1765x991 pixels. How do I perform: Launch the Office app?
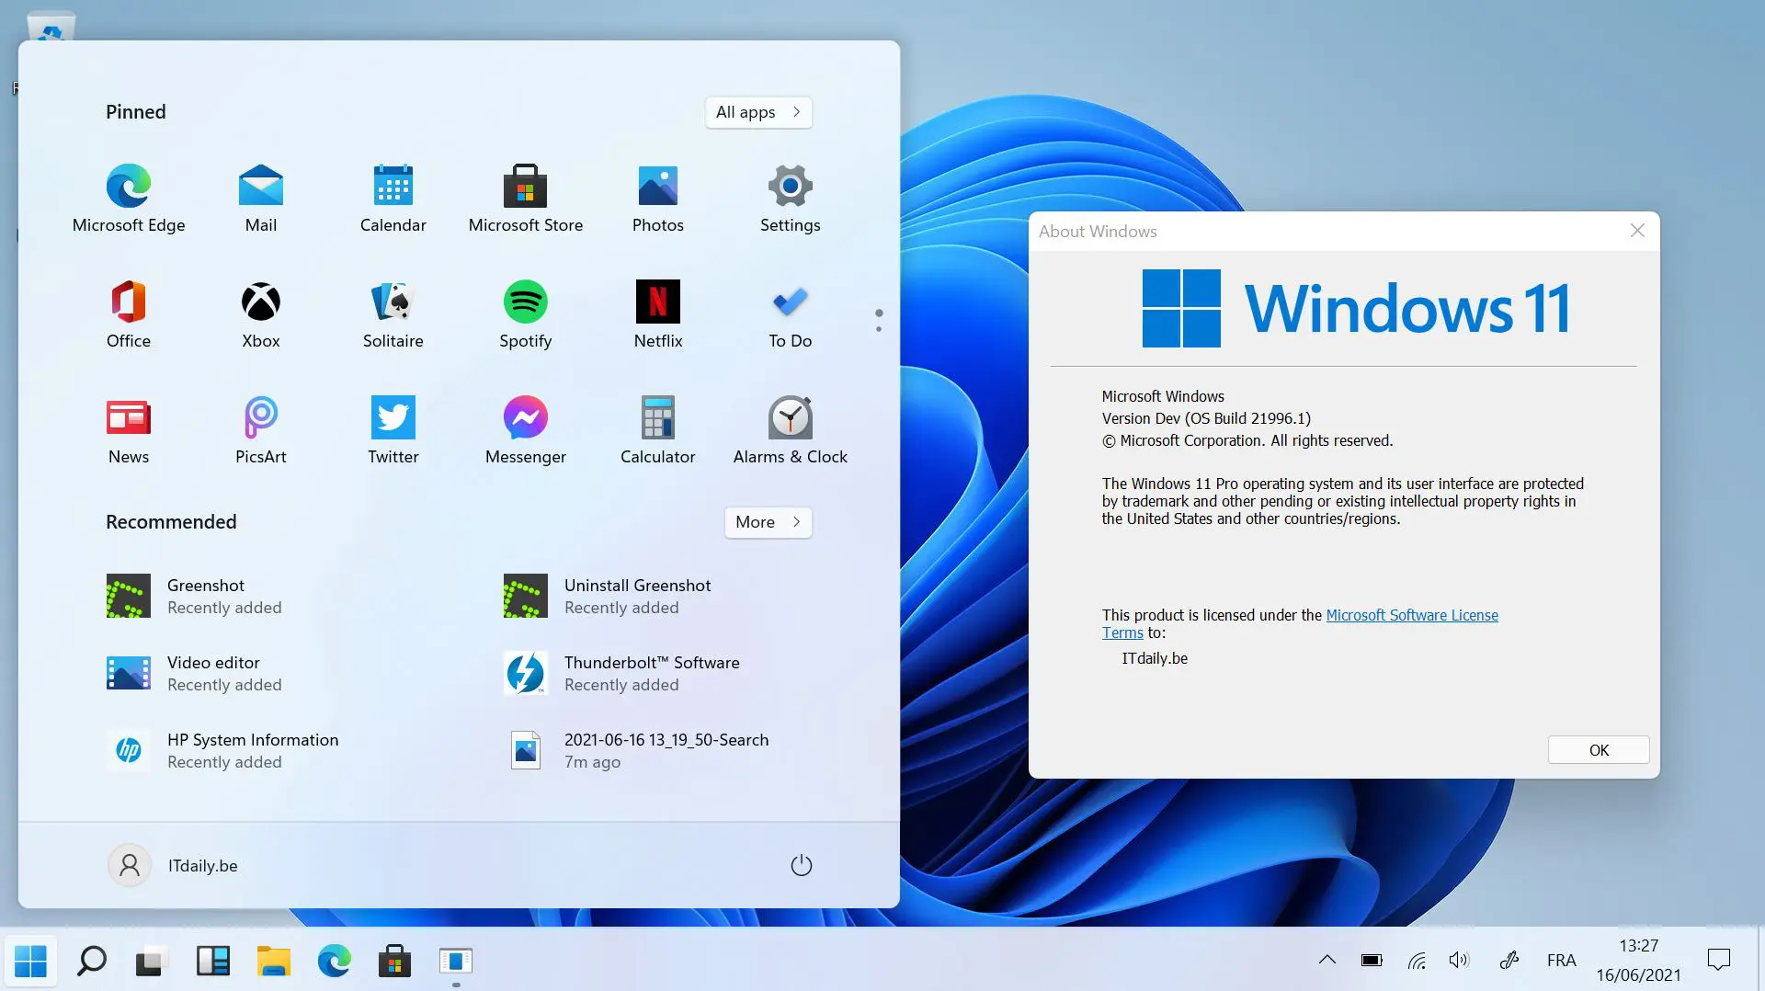tap(129, 314)
